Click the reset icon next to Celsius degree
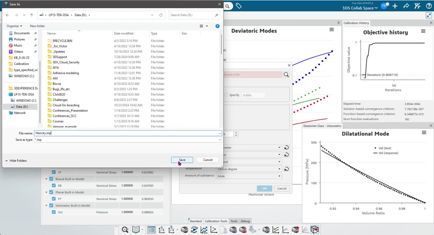Viewport: 434px width, 235px height. (x=287, y=169)
